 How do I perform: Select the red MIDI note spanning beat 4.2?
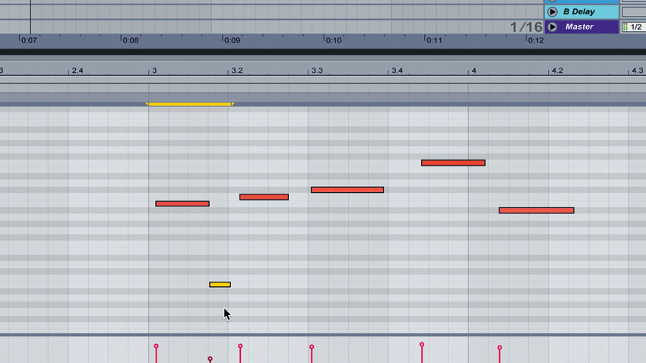(x=537, y=210)
